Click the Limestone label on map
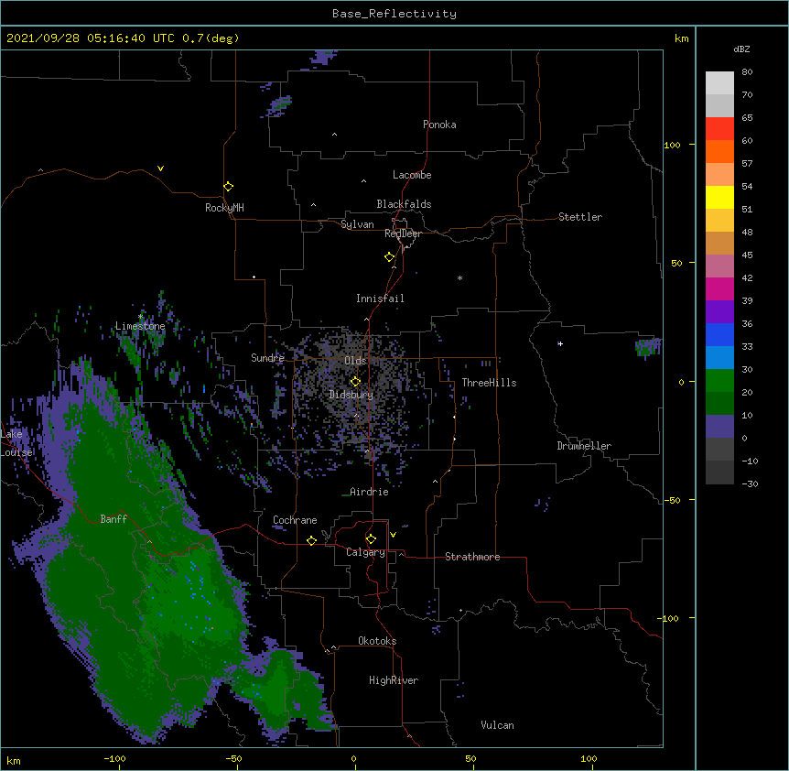Image resolution: width=789 pixels, height=771 pixels. (140, 326)
